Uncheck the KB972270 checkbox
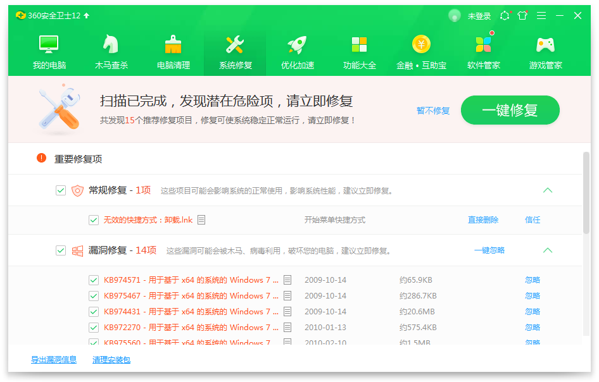Screen dimensions: 599x382 [x=94, y=328]
